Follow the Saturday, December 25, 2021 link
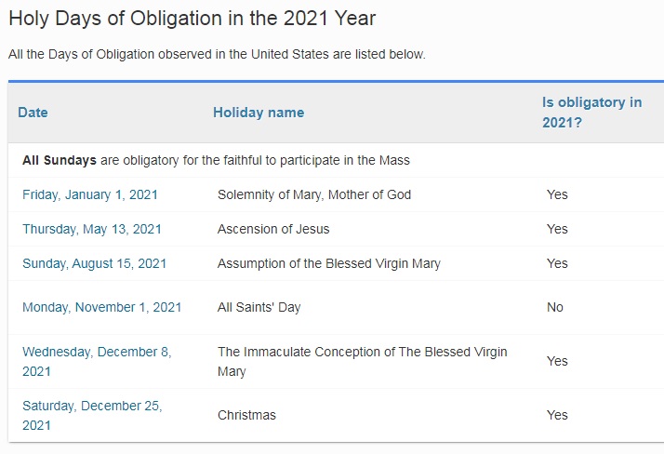This screenshot has width=664, height=454. [x=92, y=416]
